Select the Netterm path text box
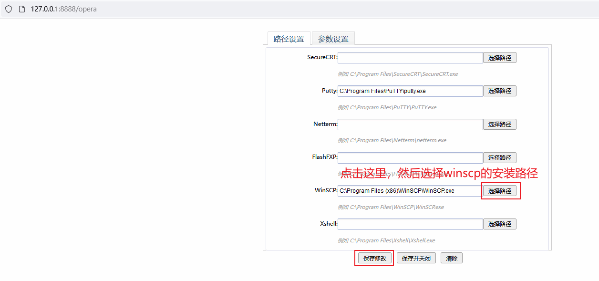 click(x=410, y=125)
